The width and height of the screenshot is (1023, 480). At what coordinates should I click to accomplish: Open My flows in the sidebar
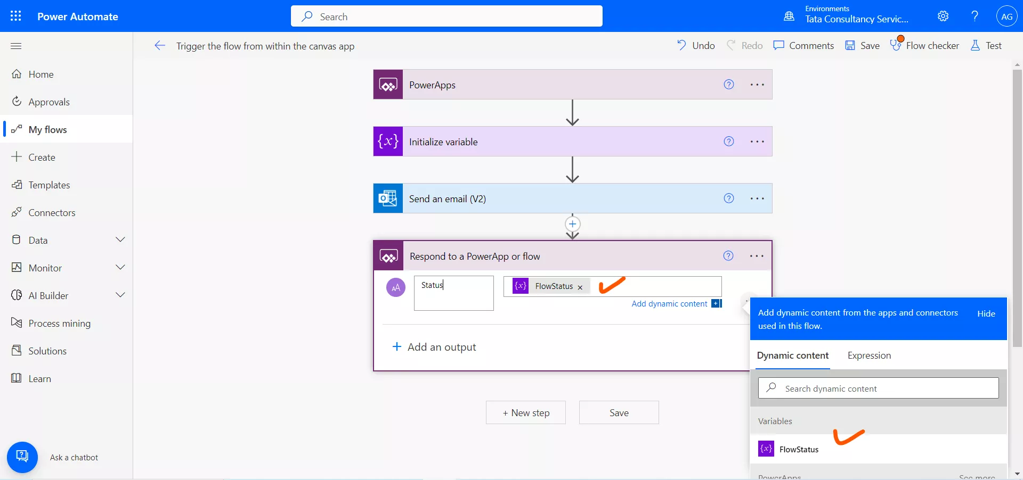click(67, 130)
